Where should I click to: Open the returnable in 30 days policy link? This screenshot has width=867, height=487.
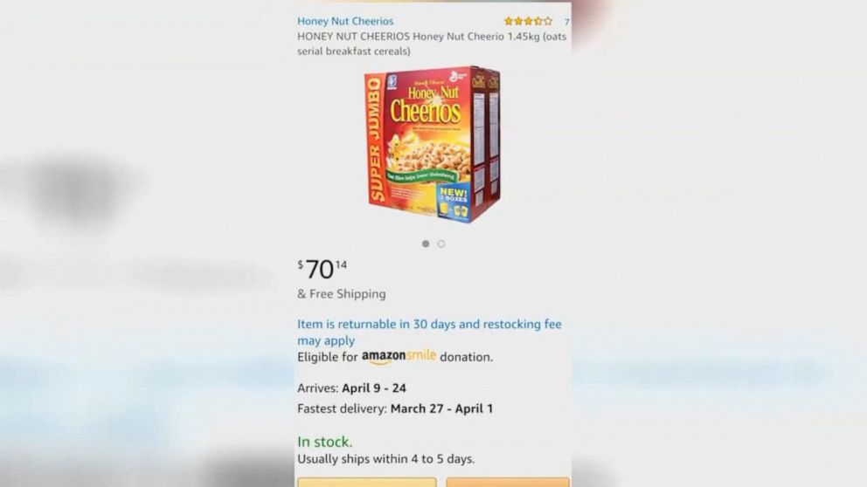[x=430, y=332]
